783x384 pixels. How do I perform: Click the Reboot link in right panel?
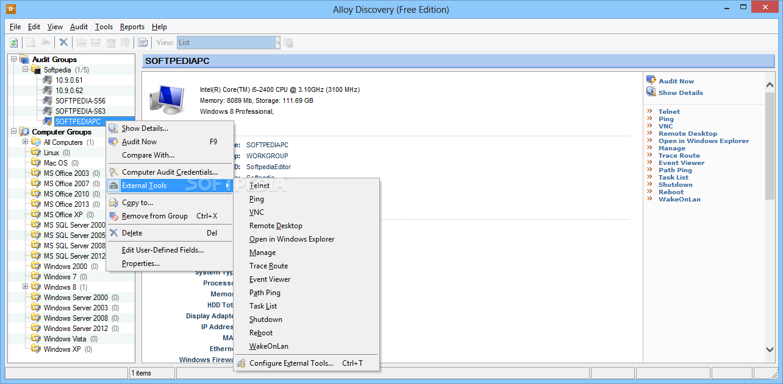(x=671, y=192)
